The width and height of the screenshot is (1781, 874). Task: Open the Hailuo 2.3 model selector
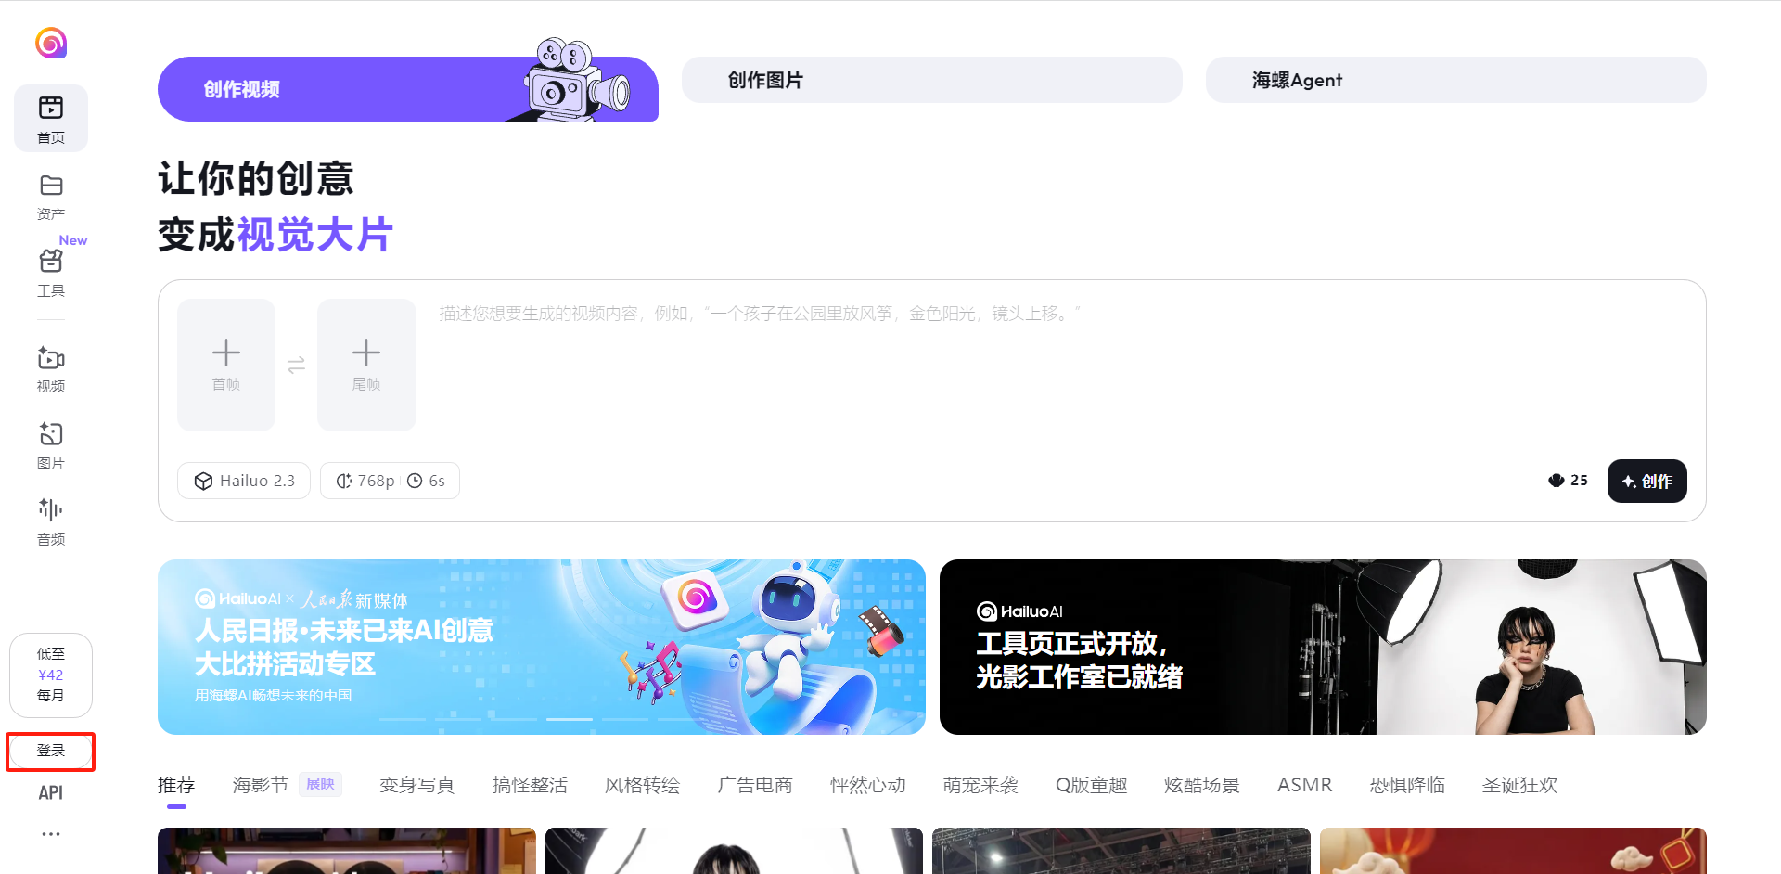(x=244, y=481)
